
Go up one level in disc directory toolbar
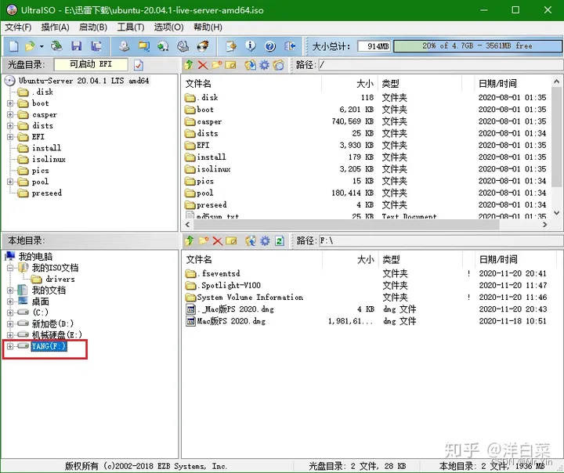click(x=189, y=65)
